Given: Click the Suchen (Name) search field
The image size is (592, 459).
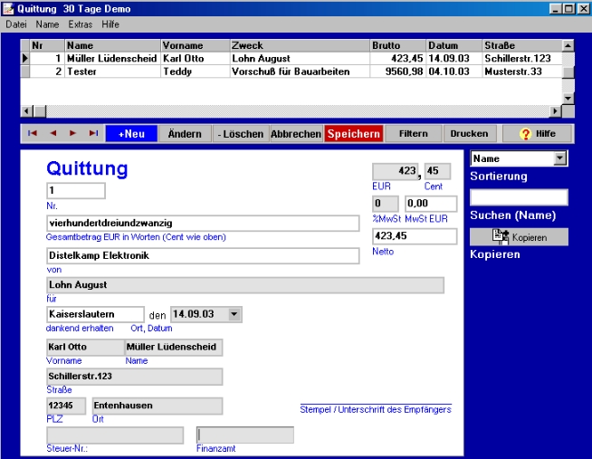Looking at the screenshot, I should (x=519, y=197).
